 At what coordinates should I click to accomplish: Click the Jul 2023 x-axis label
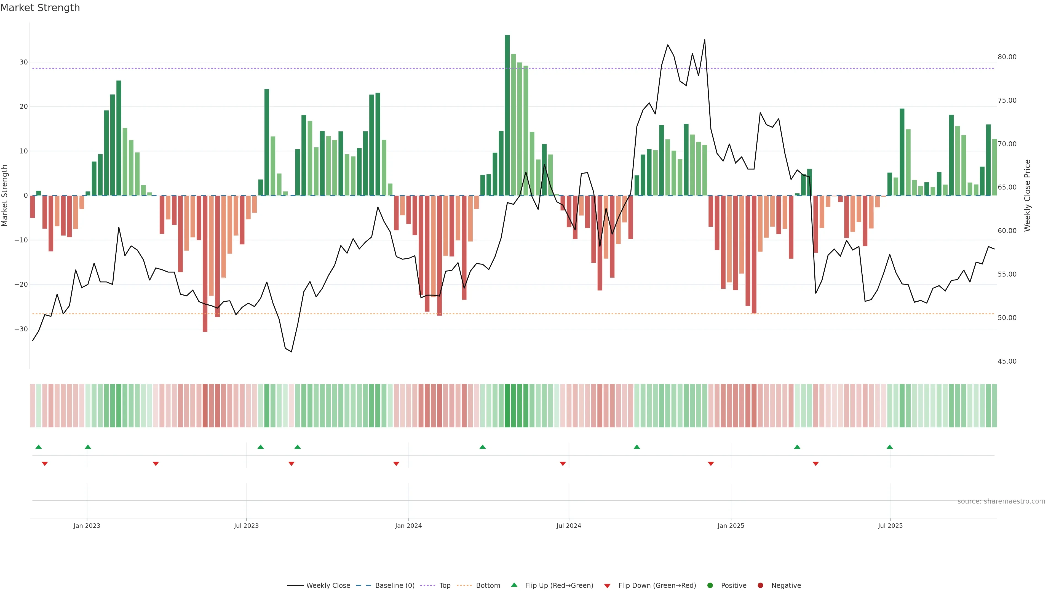(x=246, y=526)
